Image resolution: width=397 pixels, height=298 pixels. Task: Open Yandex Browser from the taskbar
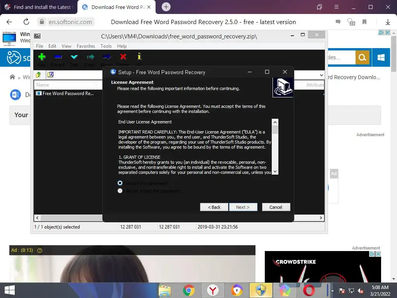pos(213,290)
